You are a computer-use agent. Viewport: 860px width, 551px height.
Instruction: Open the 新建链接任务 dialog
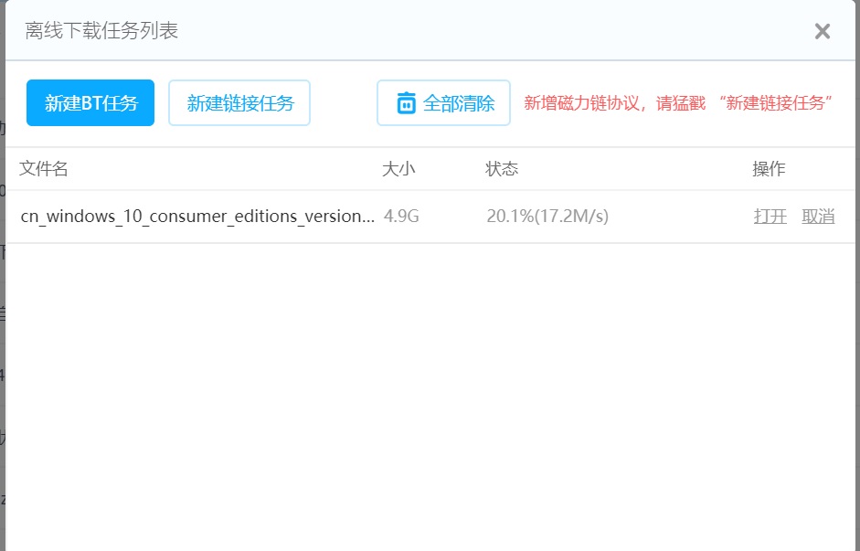pos(239,103)
